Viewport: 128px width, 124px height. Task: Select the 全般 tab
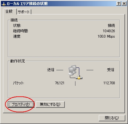(10, 11)
